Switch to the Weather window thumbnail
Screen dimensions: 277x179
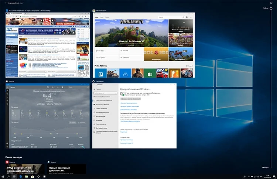tap(48, 116)
